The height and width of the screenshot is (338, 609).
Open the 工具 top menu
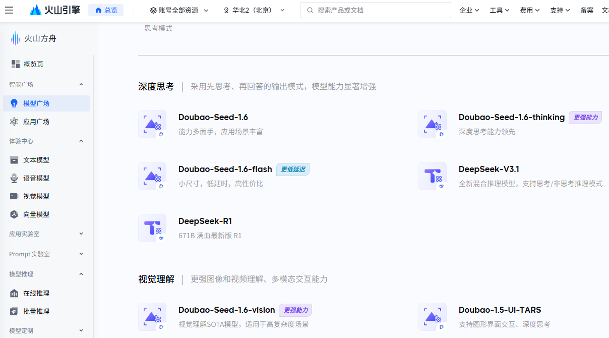pos(500,10)
